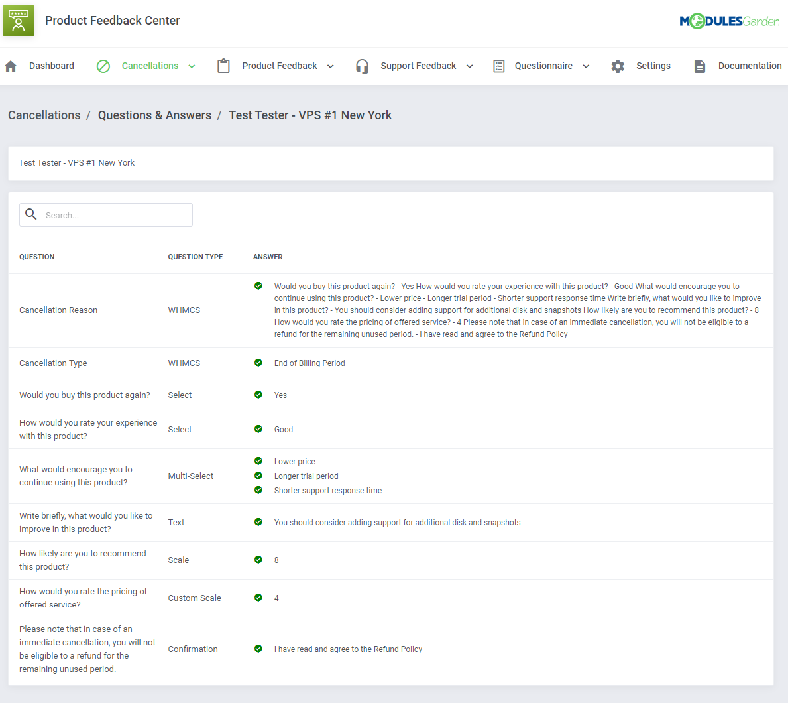Viewport: 788px width, 703px height.
Task: Click 'How would you rate your experience' question
Action: pos(88,430)
